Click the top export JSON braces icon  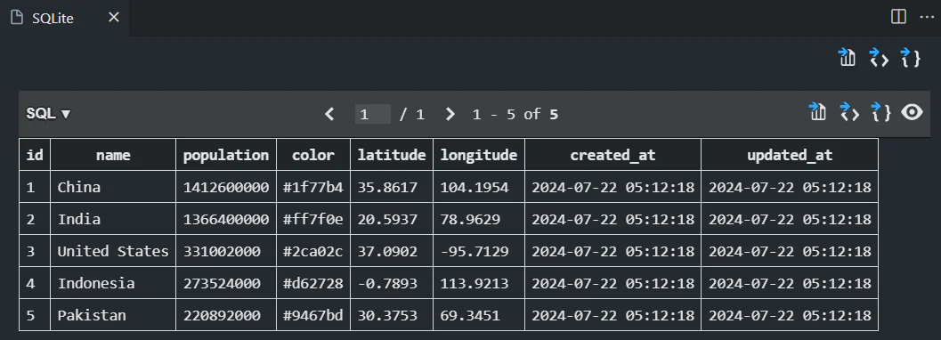[911, 58]
